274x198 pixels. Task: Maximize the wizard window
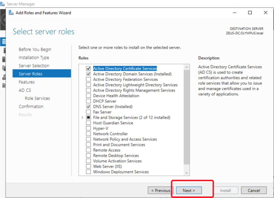click(x=250, y=13)
